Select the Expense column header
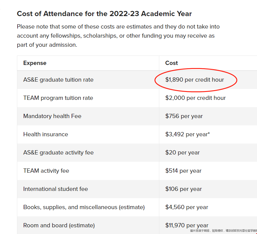Image resolution: width=257 pixels, height=234 pixels. (x=35, y=63)
